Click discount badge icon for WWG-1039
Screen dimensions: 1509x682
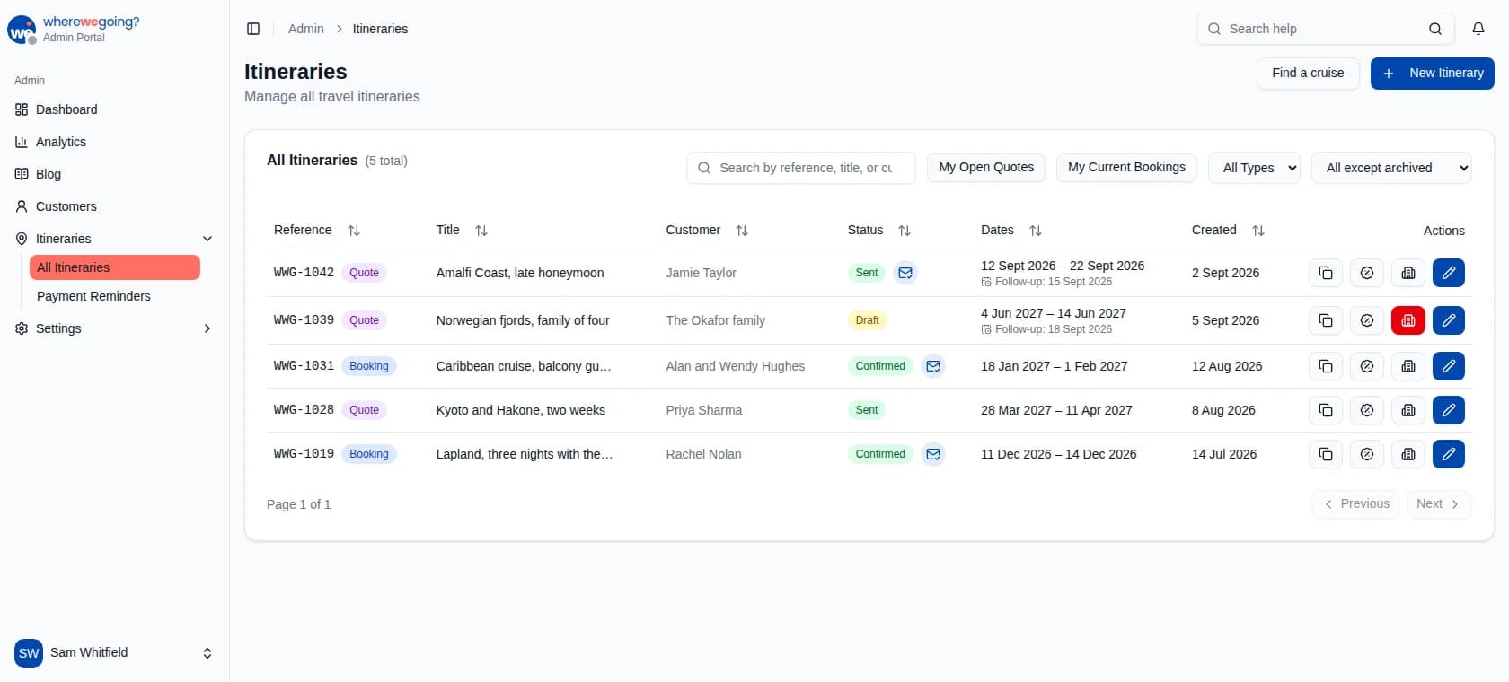point(1367,320)
